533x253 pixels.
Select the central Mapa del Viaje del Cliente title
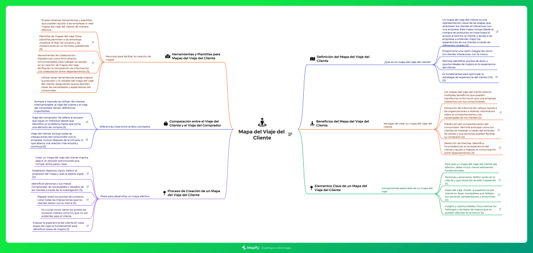click(x=262, y=134)
